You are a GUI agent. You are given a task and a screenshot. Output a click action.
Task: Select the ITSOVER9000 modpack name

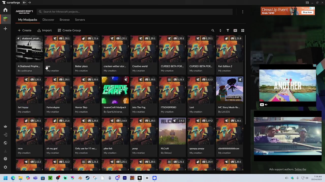point(169,107)
